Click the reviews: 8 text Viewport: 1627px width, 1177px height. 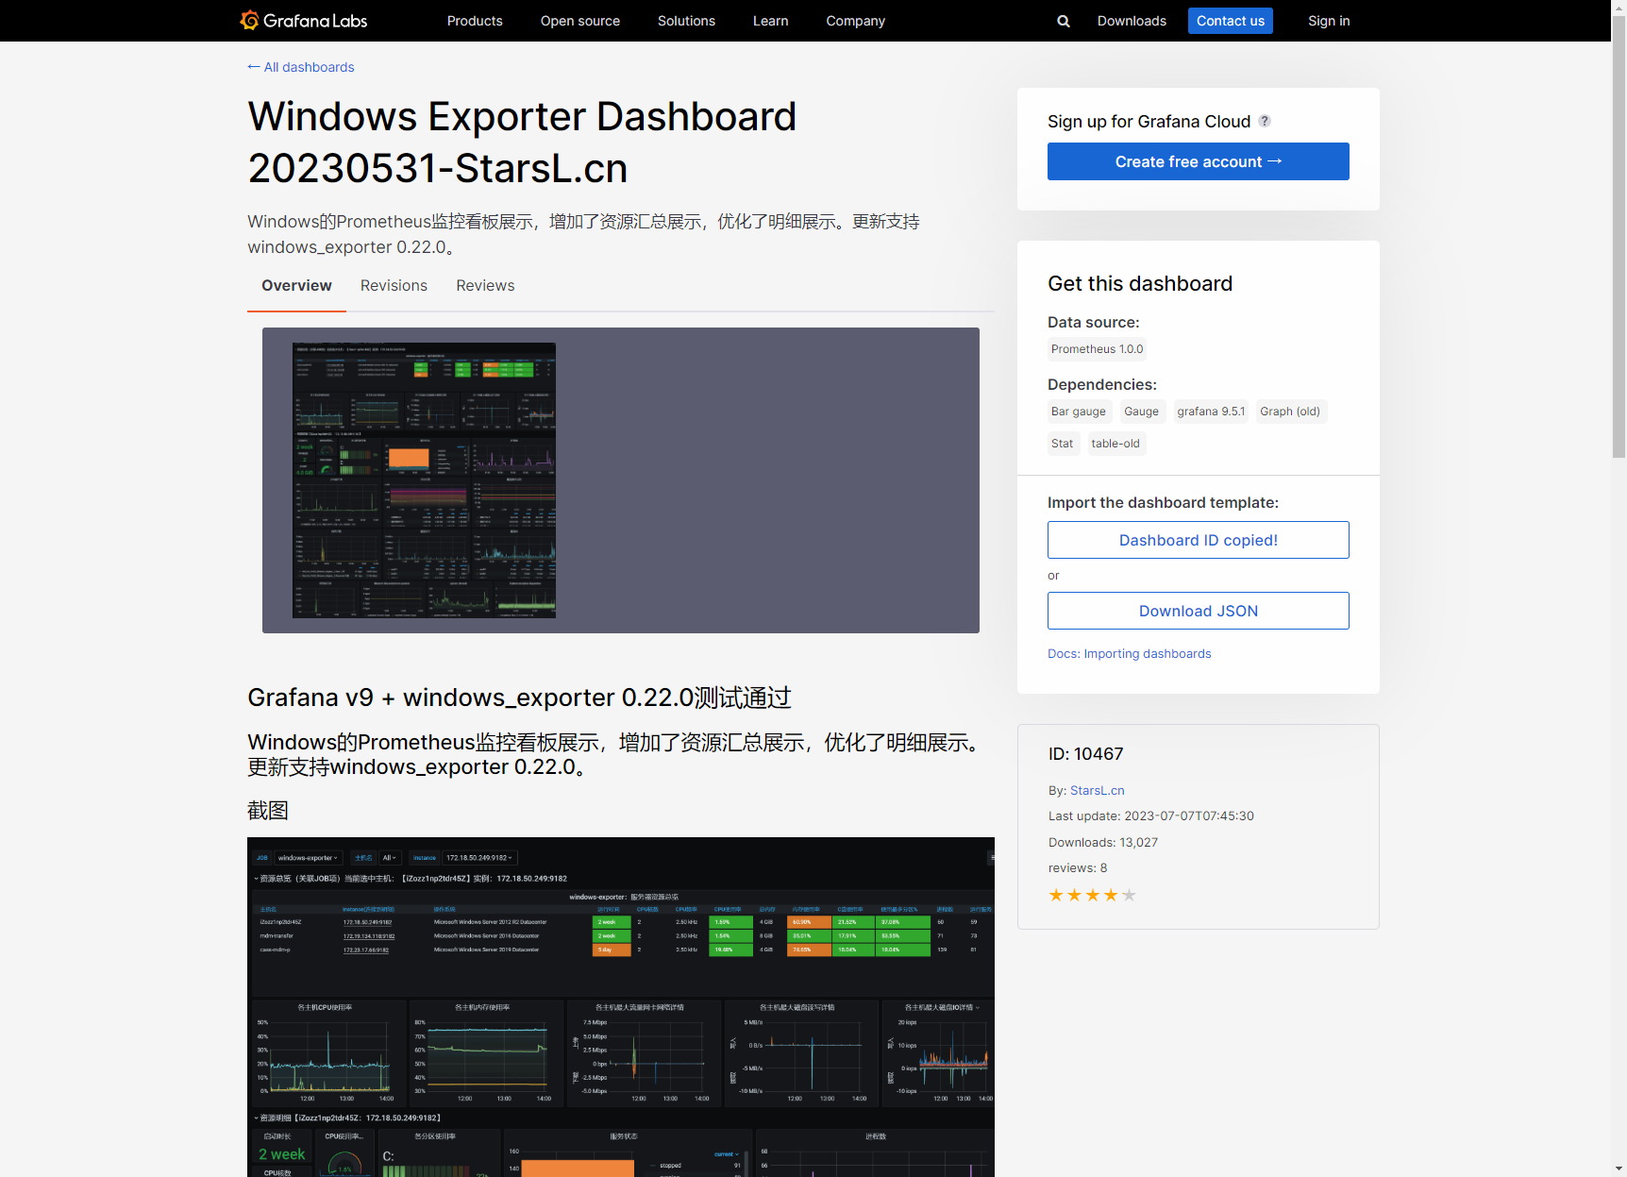point(1078,867)
